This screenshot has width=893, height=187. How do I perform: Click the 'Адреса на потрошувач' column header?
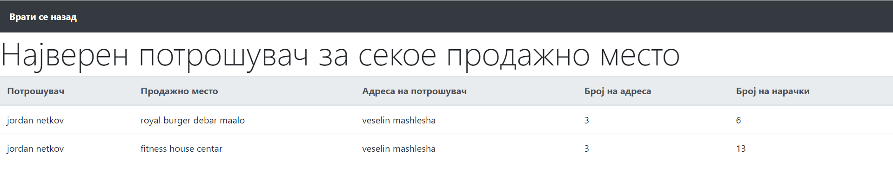pos(414,91)
